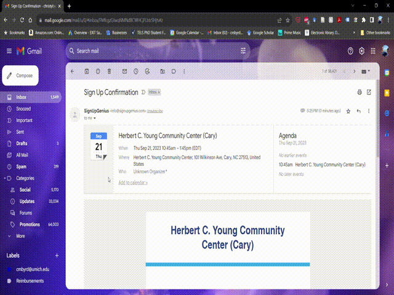
Task: Print the Sign Up Confirmation email
Action: click(x=360, y=92)
